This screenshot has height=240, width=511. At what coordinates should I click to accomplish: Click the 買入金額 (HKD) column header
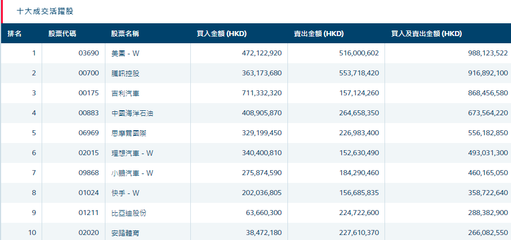(221, 34)
